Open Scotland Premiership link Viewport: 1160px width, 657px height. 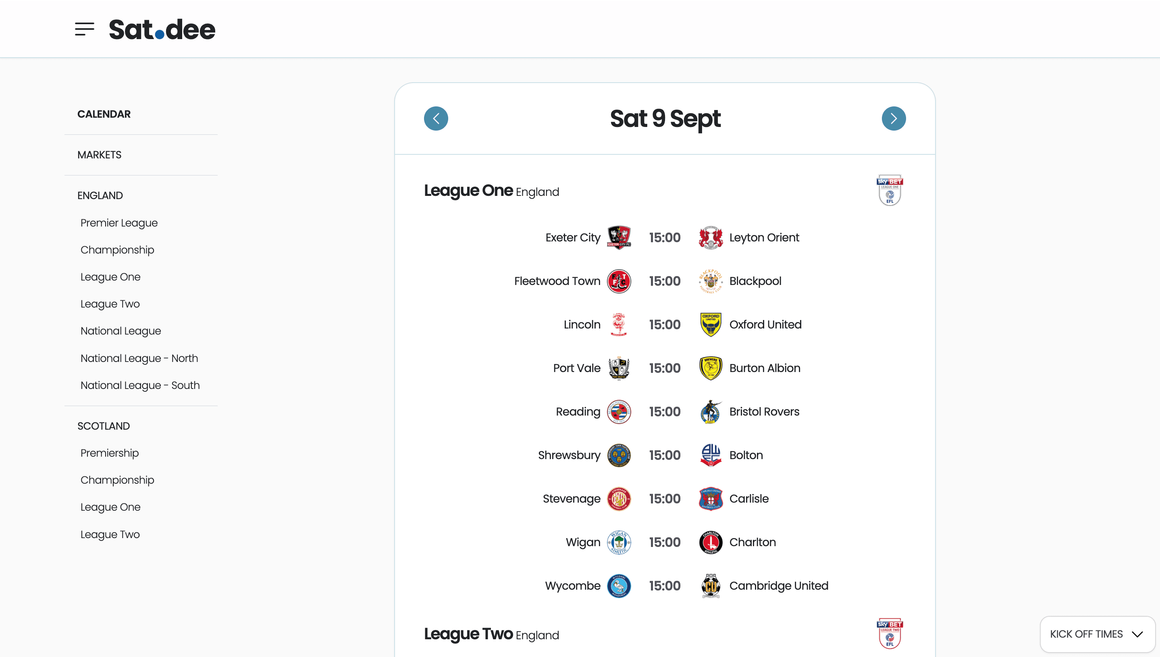110,453
